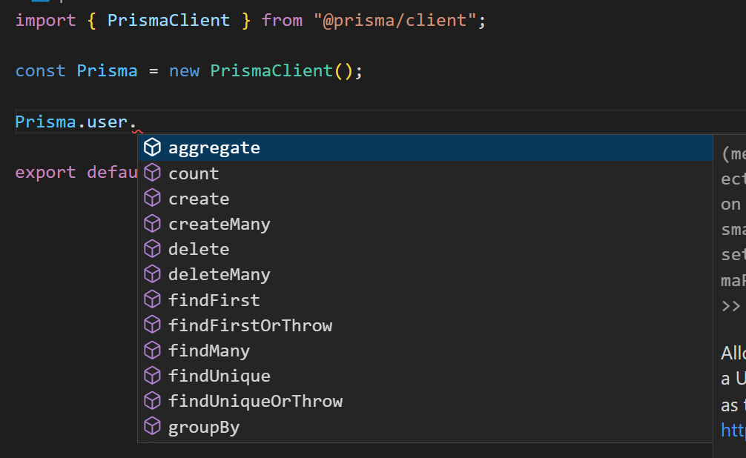Click the cube icon beside findUniqueOrThrow
Screen dimensions: 746x458
click(x=152, y=400)
